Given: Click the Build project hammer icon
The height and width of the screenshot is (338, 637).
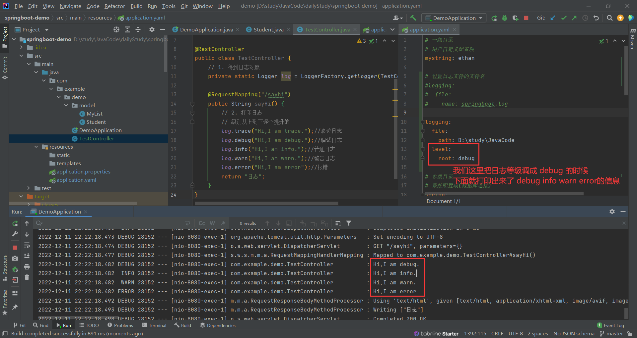Looking at the screenshot, I should pos(413,18).
